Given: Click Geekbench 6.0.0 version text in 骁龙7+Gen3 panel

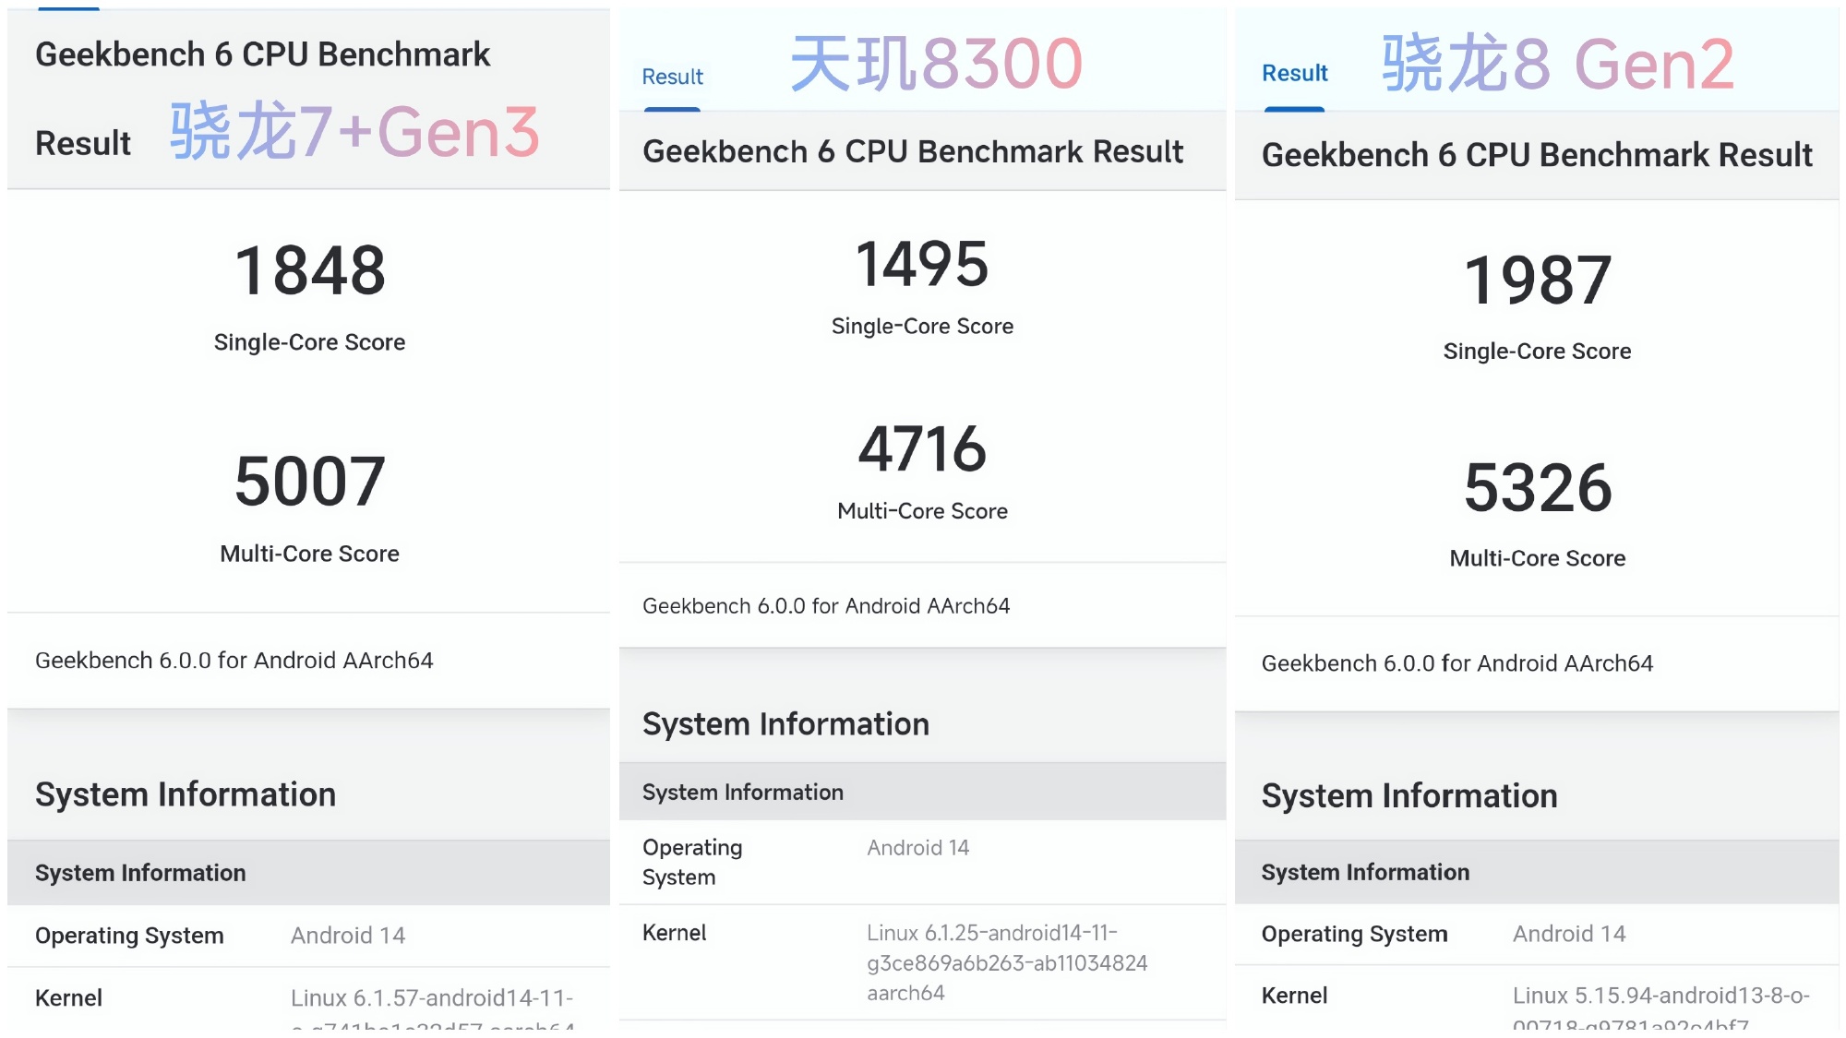Looking at the screenshot, I should (234, 661).
